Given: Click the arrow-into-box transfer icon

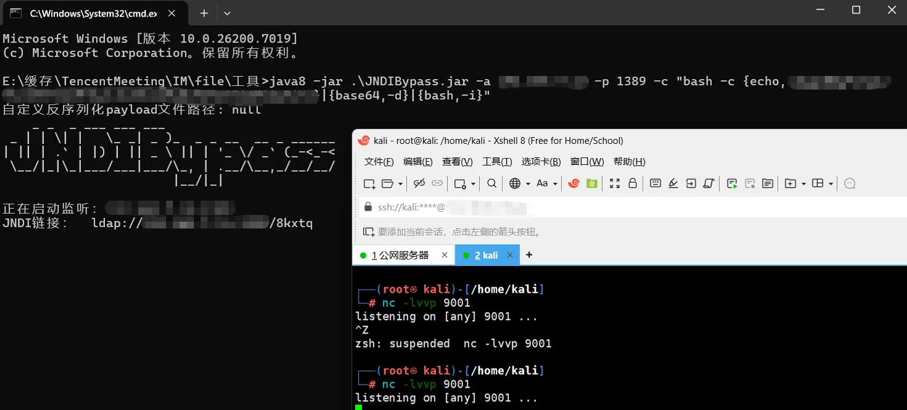Looking at the screenshot, I should pyautogui.click(x=691, y=183).
